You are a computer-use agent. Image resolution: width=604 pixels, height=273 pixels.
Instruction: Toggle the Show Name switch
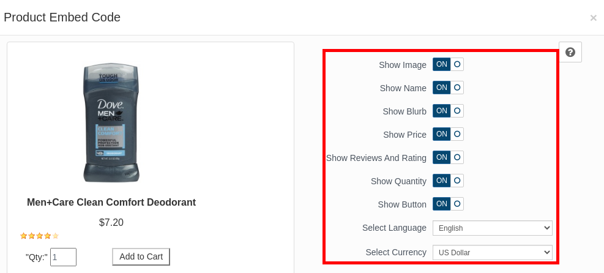point(448,88)
